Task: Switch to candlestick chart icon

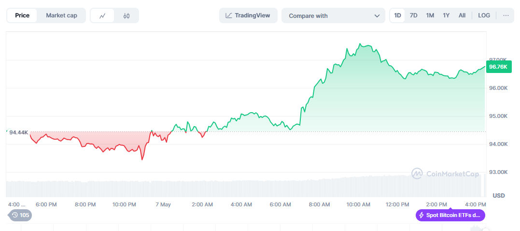Action: 126,15
